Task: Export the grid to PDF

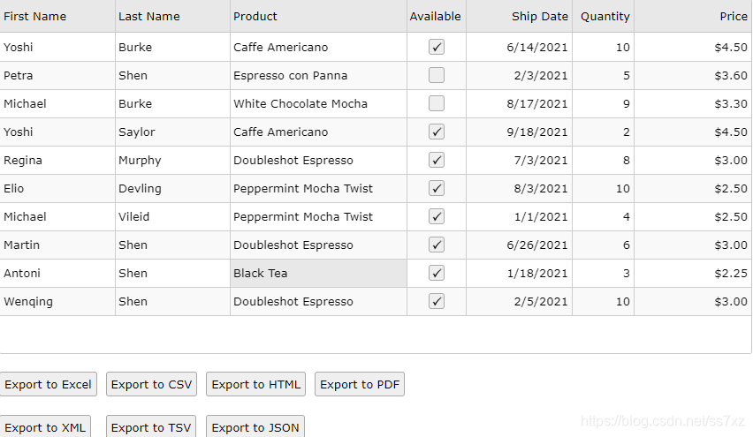Action: point(360,384)
